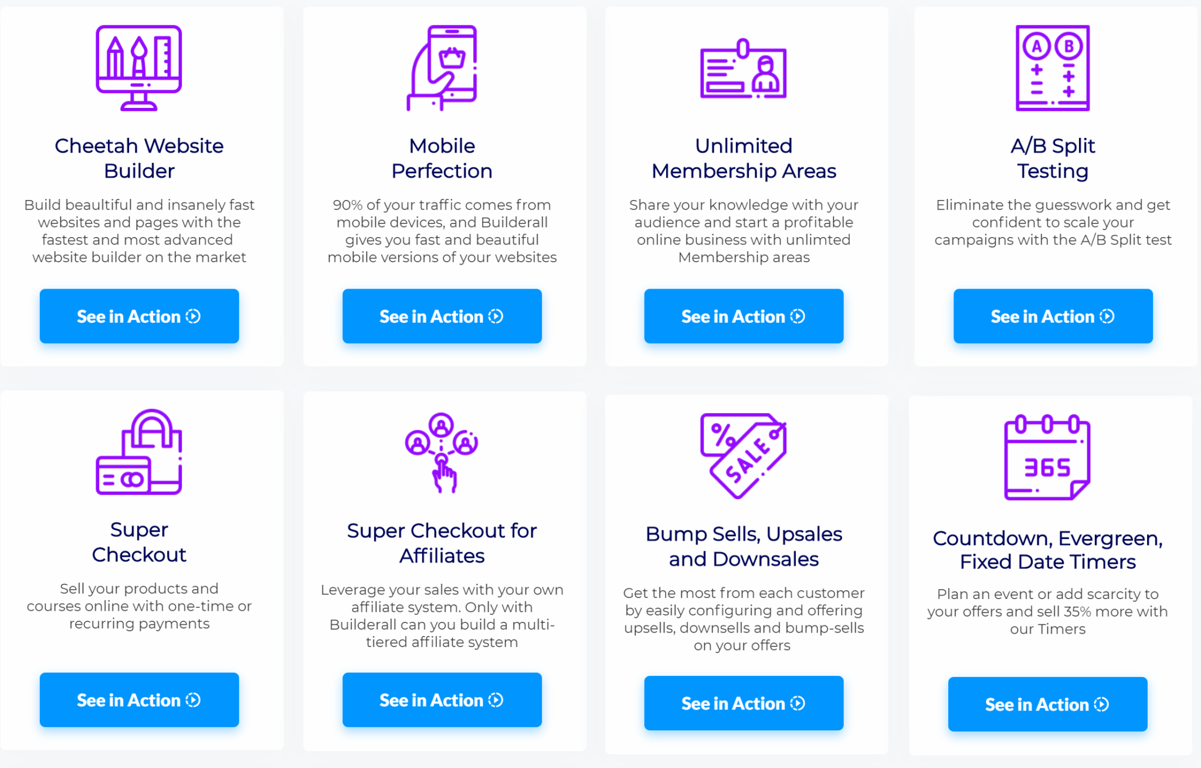See Cheetah Website Builder in action
The height and width of the screenshot is (768, 1201).
139,316
